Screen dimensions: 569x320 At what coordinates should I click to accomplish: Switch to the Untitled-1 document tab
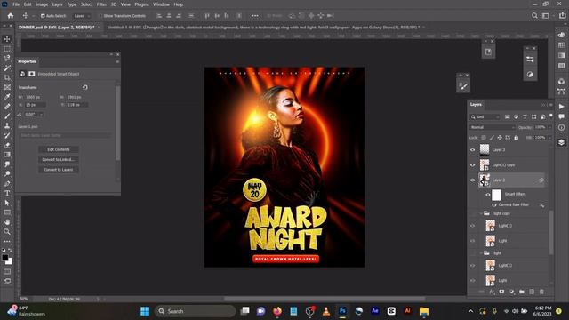click(265, 28)
